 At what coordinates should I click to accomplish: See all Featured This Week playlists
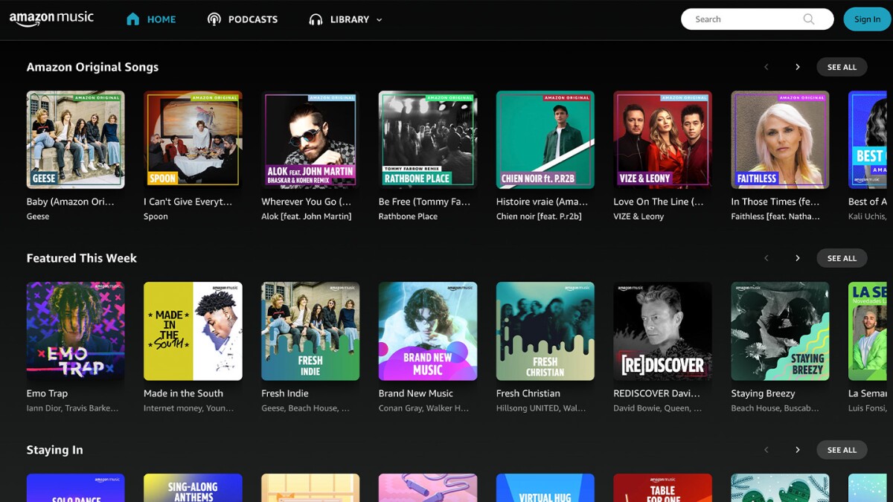click(x=842, y=258)
